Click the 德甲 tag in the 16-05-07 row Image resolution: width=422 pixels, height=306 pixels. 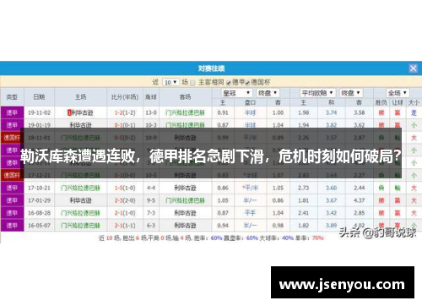(x=12, y=226)
